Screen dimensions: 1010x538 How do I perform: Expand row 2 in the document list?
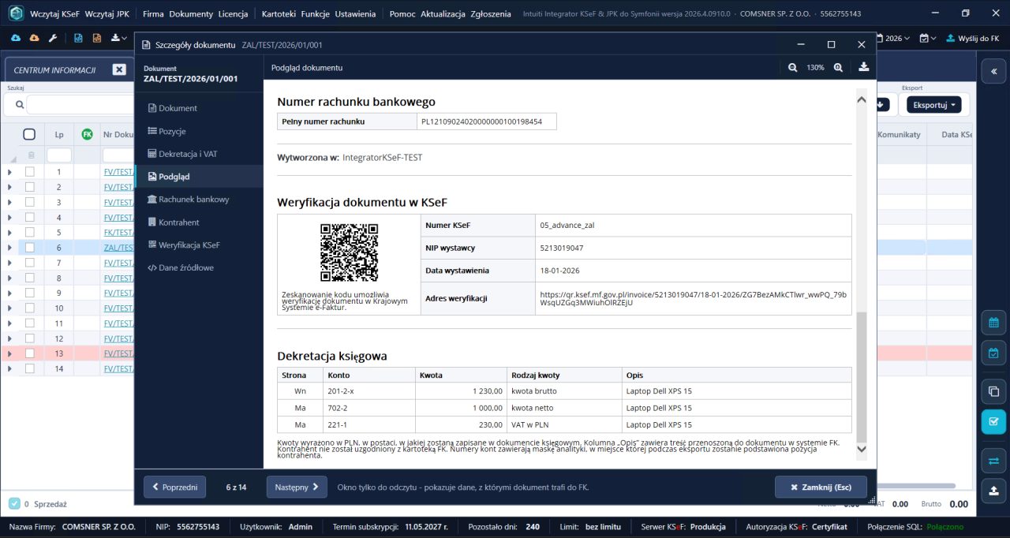coord(10,187)
